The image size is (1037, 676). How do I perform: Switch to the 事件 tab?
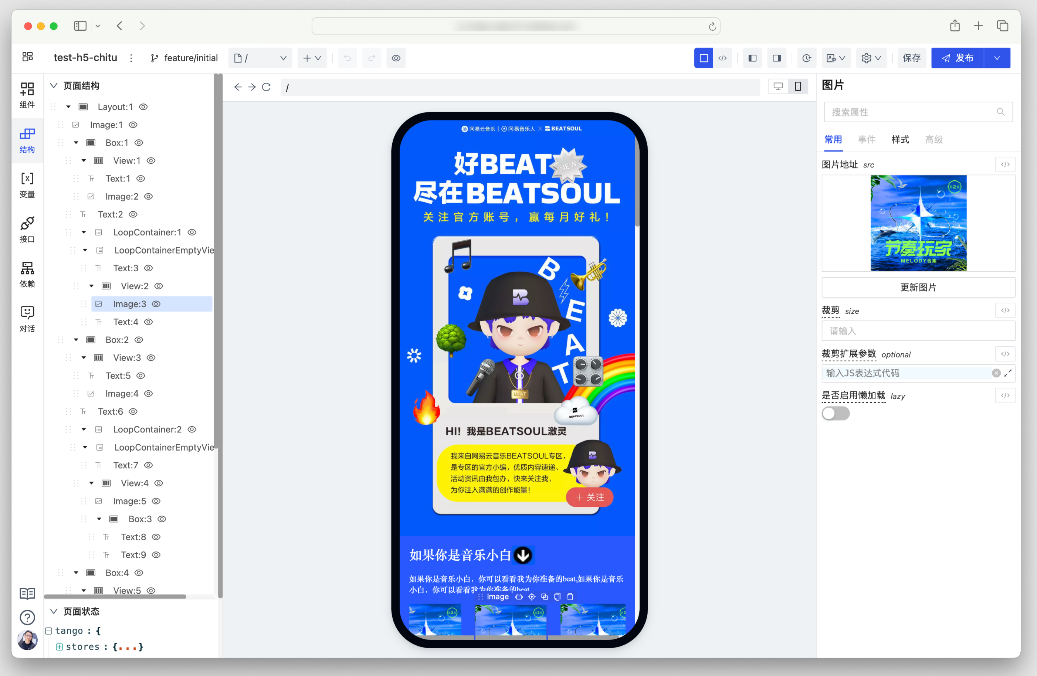pyautogui.click(x=867, y=139)
